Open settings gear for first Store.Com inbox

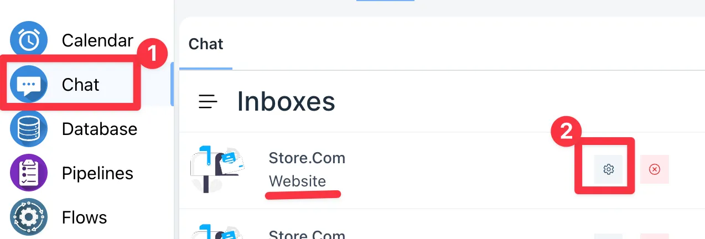pyautogui.click(x=608, y=169)
